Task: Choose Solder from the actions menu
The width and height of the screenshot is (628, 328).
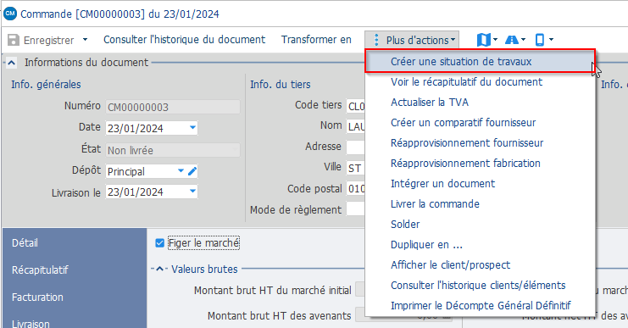Action: 480,225
